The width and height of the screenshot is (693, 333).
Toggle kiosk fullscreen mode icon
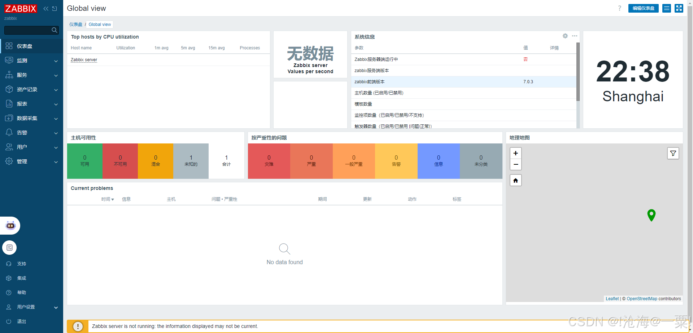coord(679,8)
